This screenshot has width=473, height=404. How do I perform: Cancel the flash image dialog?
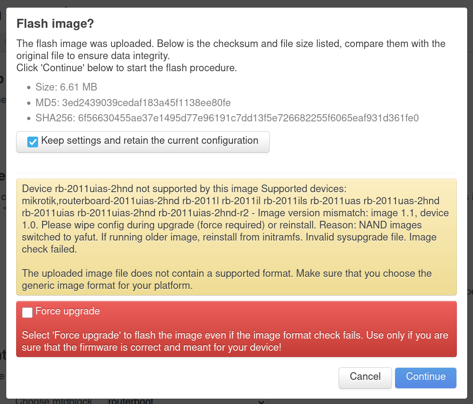pos(365,378)
